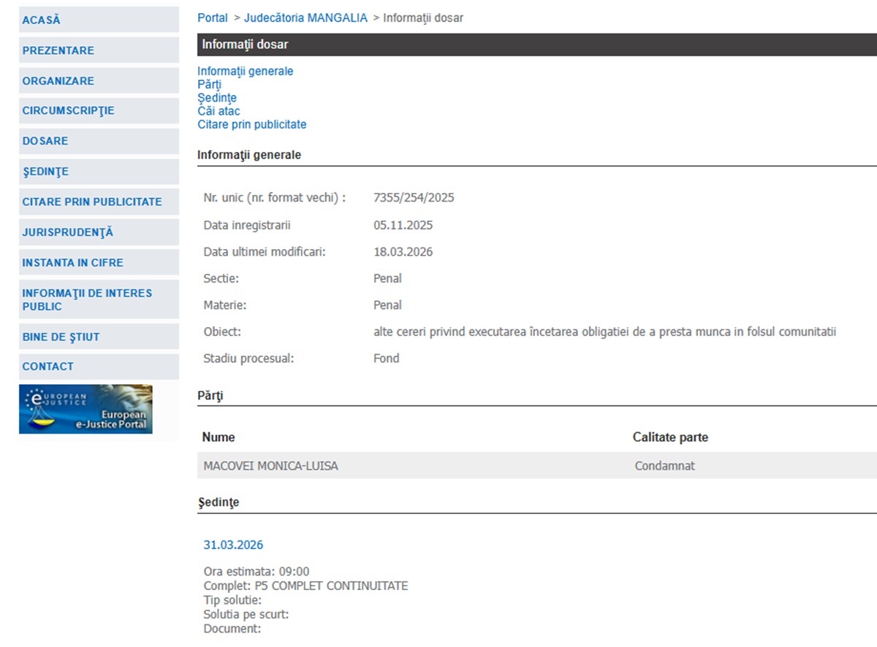Click the European e-Justice Portal banner
This screenshot has width=877, height=647.
click(86, 409)
